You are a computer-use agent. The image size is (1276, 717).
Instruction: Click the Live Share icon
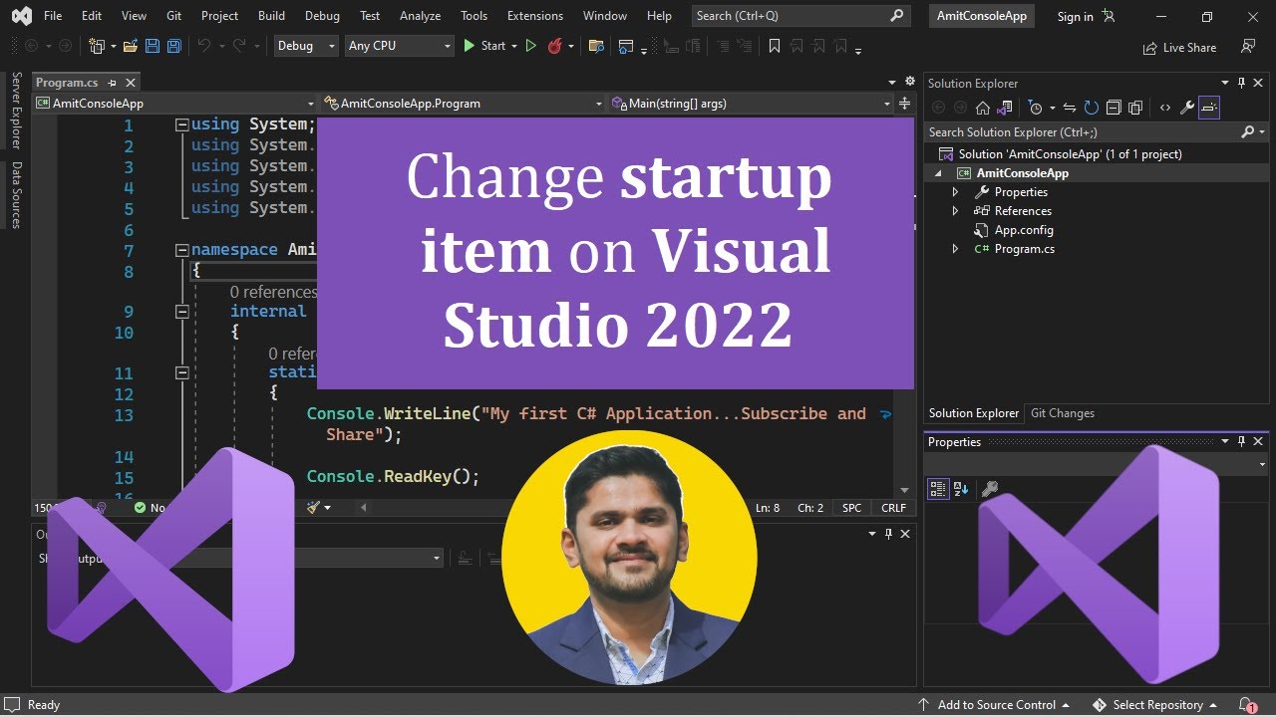pos(1149,47)
